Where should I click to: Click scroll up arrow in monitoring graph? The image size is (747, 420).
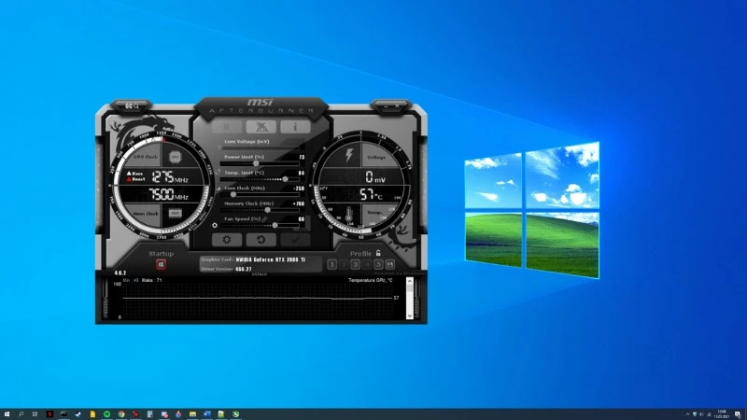point(409,282)
